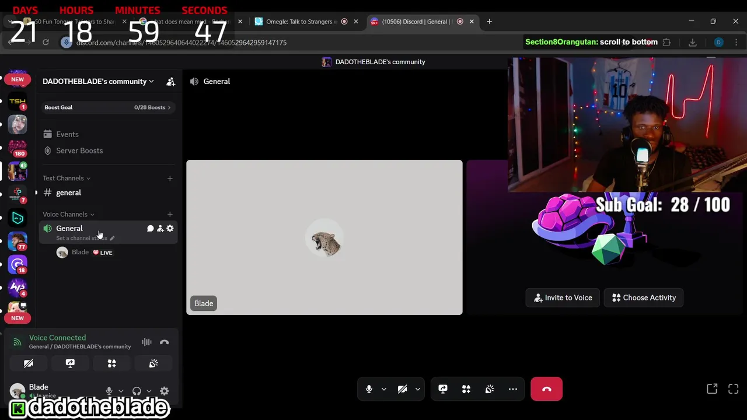Expand input device options beside user mic
Viewport: 747px width, 420px height.
(121, 391)
